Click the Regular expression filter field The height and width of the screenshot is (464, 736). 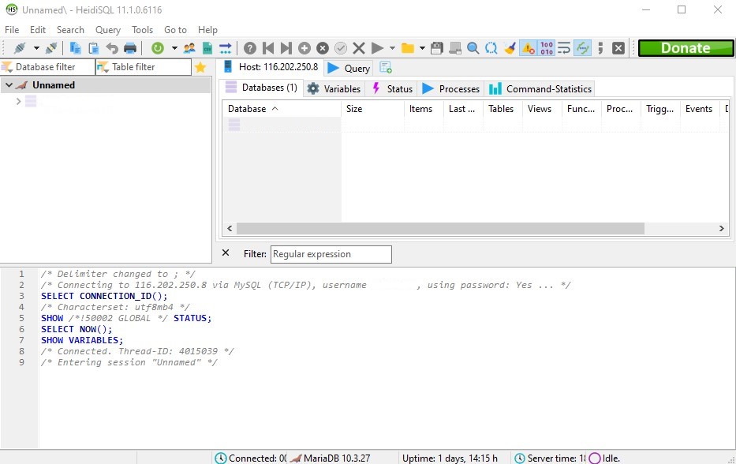click(x=331, y=254)
